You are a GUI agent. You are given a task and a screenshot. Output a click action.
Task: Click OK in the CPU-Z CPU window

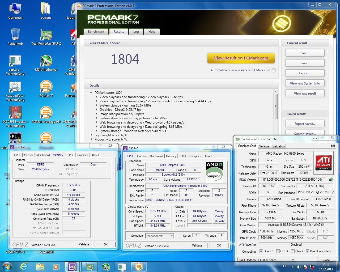coord(219,245)
